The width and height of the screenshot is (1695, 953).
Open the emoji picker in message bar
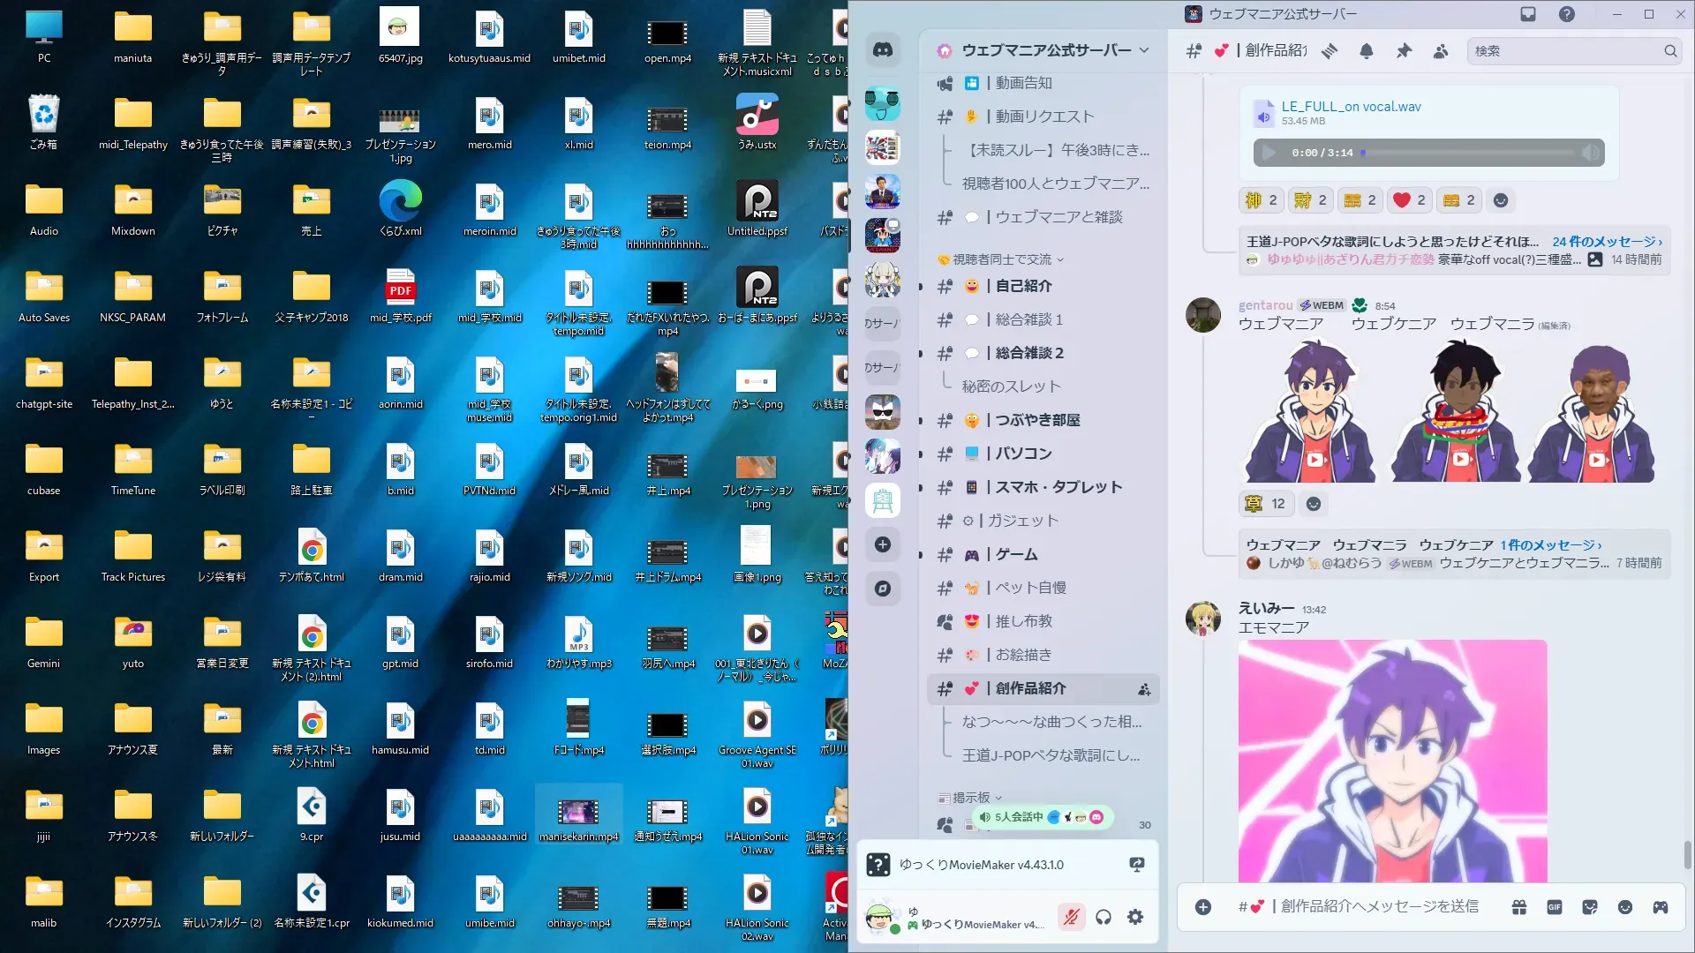pos(1625,907)
